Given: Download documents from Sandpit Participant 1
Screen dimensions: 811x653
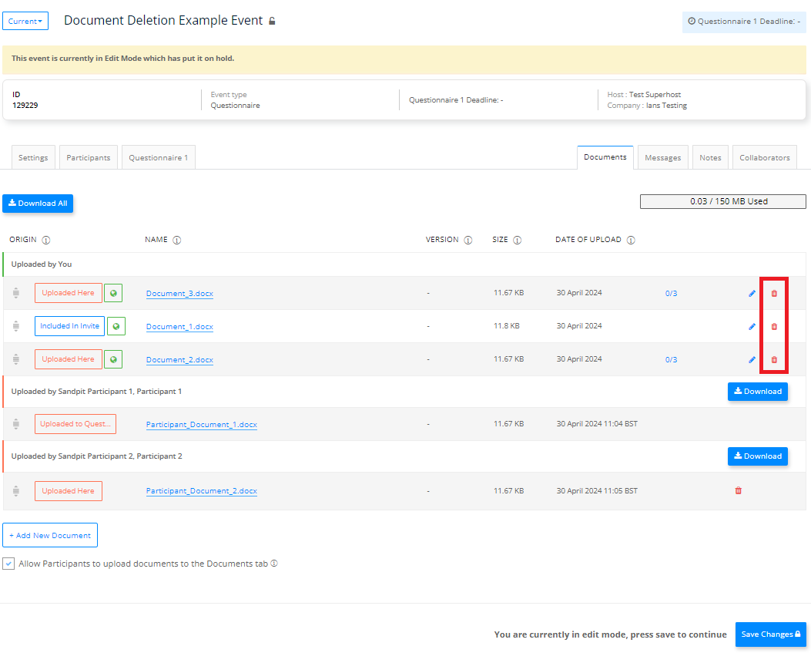Looking at the screenshot, I should (x=758, y=392).
